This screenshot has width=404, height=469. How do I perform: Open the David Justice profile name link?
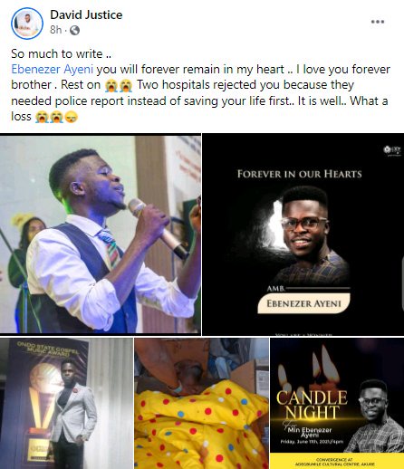coord(86,14)
